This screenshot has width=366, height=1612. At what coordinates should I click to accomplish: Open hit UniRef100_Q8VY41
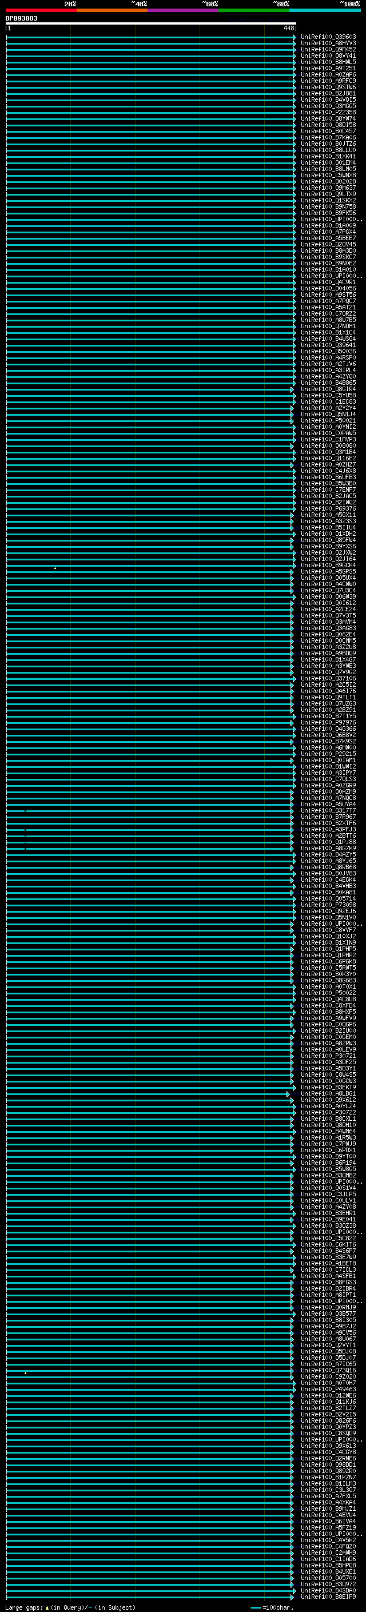(x=328, y=55)
